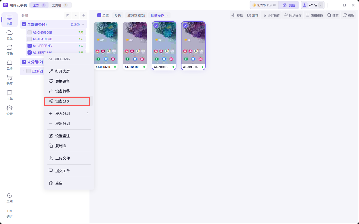Image resolution: width=359 pixels, height=224 pixels.
Task: Open the 参数 parameters tool
Action: click(237, 15)
